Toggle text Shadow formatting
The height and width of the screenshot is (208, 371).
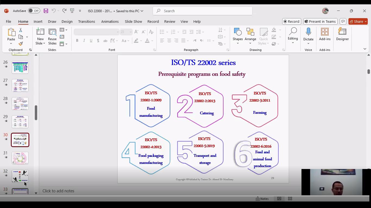coord(98,41)
